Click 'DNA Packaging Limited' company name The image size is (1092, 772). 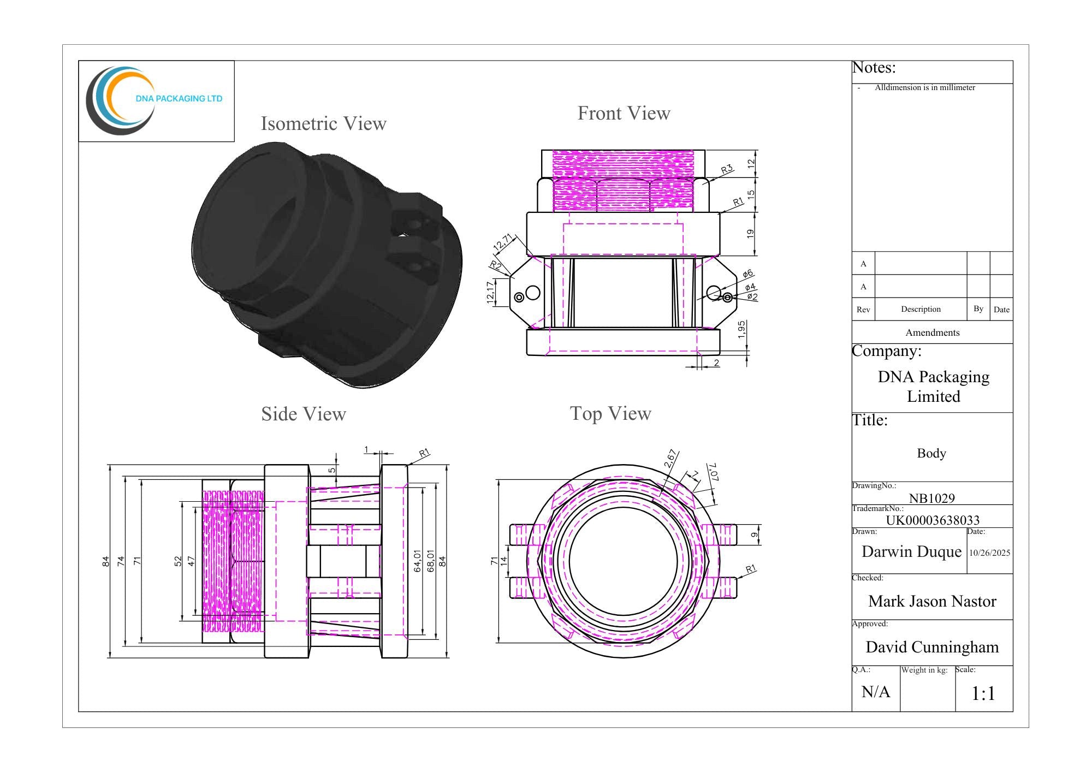tap(933, 387)
